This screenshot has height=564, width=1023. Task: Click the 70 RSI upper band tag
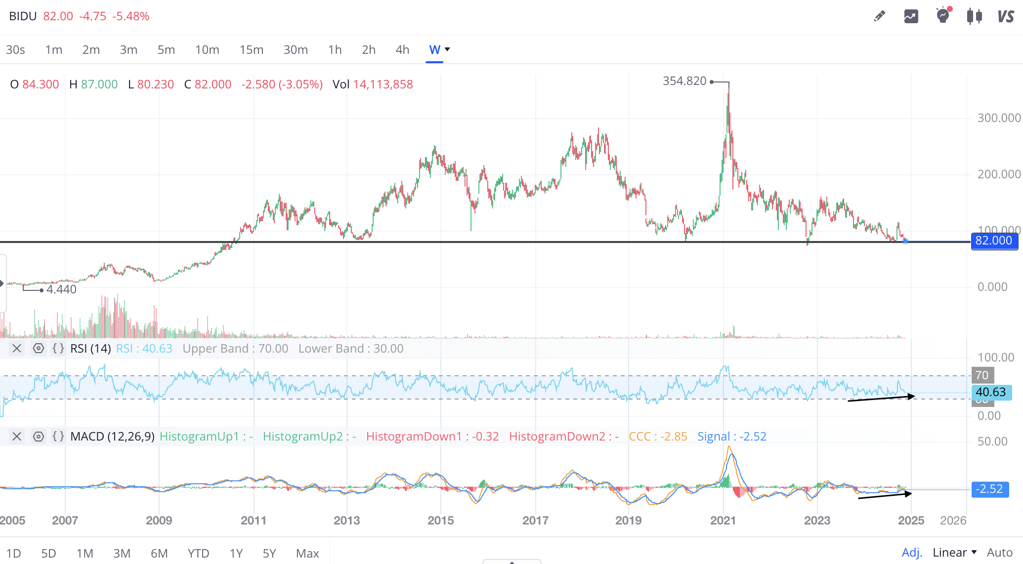[x=982, y=375]
